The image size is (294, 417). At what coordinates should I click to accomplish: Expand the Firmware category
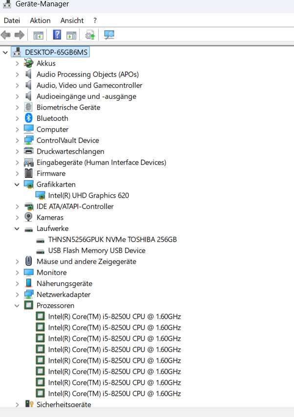click(x=17, y=173)
